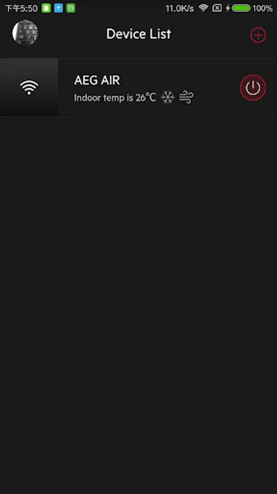Image resolution: width=277 pixels, height=494 pixels.
Task: Open the user profile avatar
Action: (x=25, y=32)
